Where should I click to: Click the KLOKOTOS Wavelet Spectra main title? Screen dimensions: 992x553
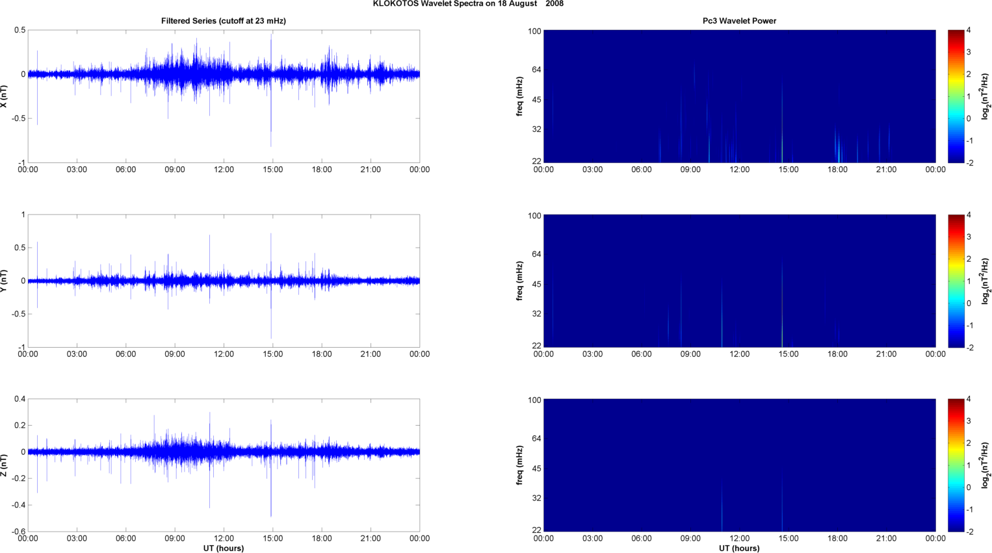point(467,4)
